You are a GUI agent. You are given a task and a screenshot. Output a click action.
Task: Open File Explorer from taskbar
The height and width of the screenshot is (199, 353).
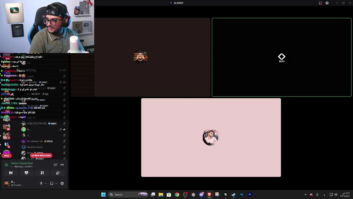click(x=161, y=195)
